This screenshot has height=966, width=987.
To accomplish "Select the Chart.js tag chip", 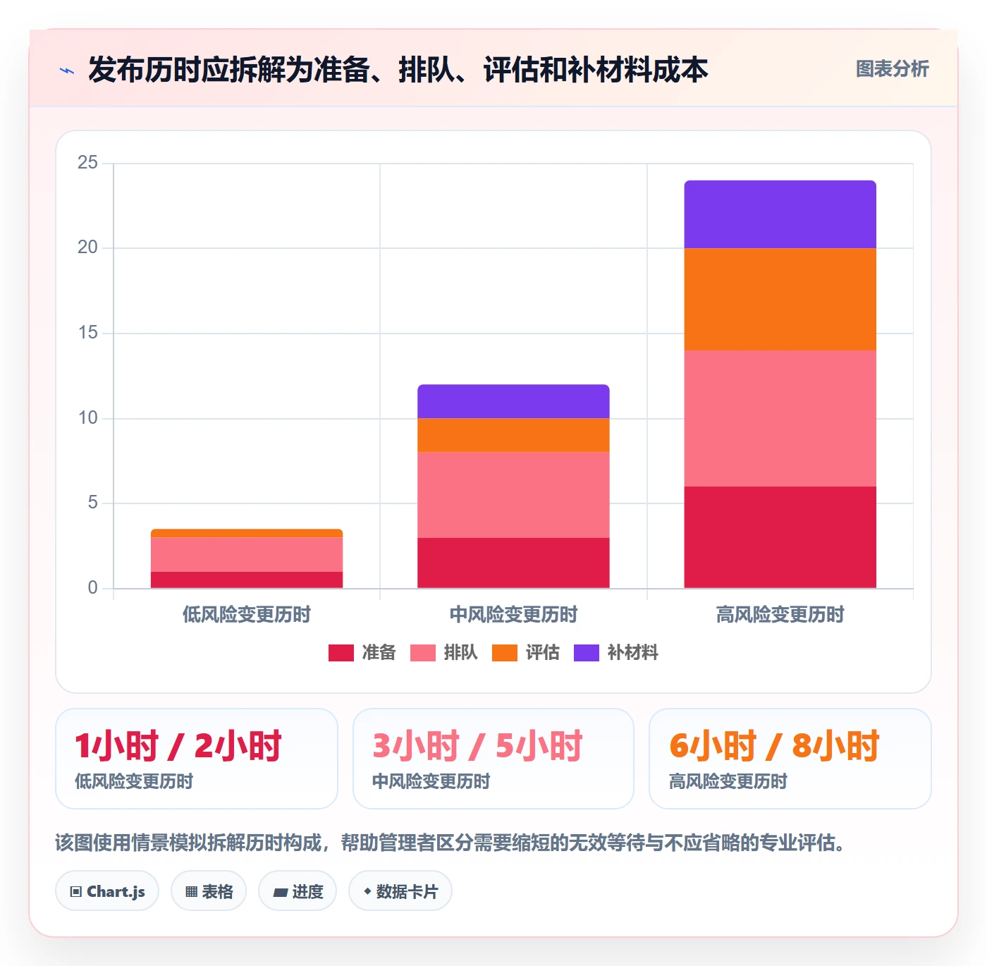I will click(x=107, y=891).
